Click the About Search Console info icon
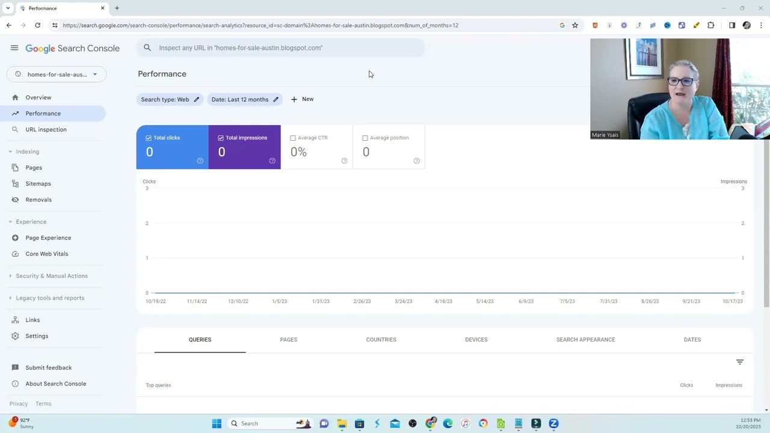 point(15,384)
